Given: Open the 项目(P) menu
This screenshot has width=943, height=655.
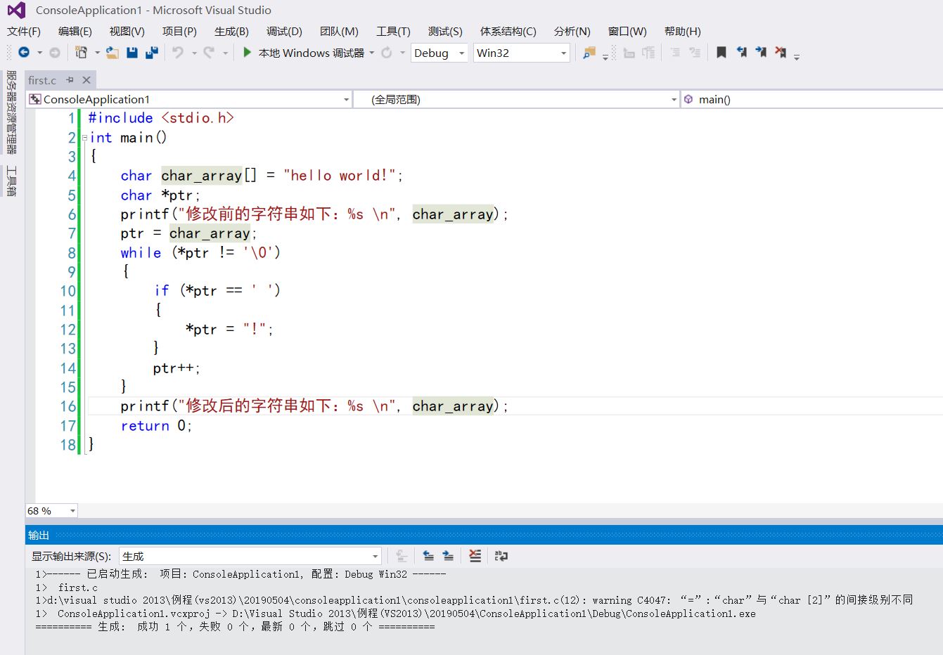Looking at the screenshot, I should pyautogui.click(x=179, y=31).
